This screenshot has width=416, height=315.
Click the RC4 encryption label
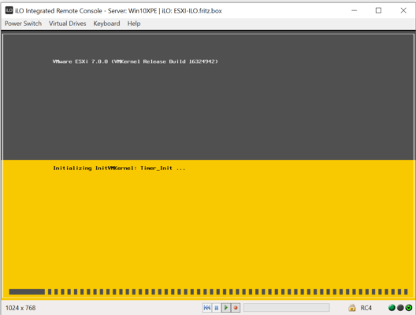pyautogui.click(x=366, y=308)
